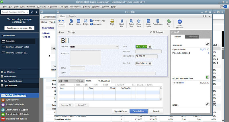Attach File to the bill
The height and width of the screenshot is (122, 229).
(x=122, y=23)
